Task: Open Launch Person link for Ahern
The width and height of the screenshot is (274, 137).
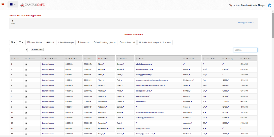Action: click(x=48, y=80)
